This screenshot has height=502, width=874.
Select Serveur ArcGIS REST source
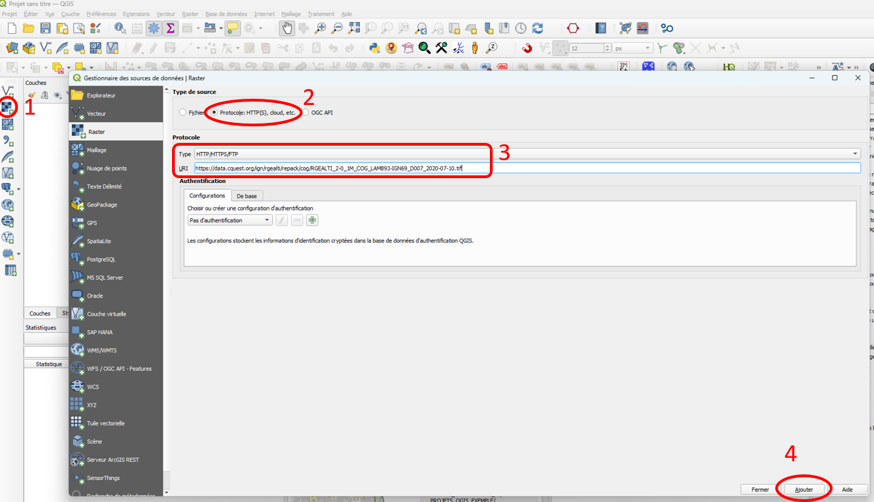pyautogui.click(x=116, y=459)
